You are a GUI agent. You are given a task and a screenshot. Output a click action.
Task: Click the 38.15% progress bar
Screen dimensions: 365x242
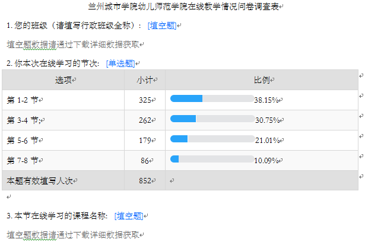pyautogui.click(x=212, y=100)
